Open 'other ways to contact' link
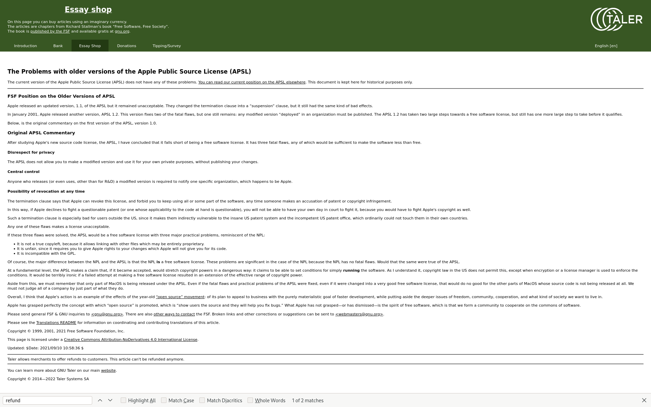The image size is (651, 407). (x=174, y=314)
